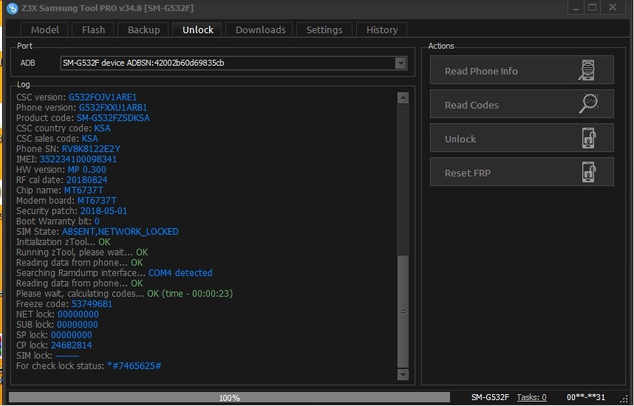
Task: Click the Reset FRP button
Action: pos(522,172)
